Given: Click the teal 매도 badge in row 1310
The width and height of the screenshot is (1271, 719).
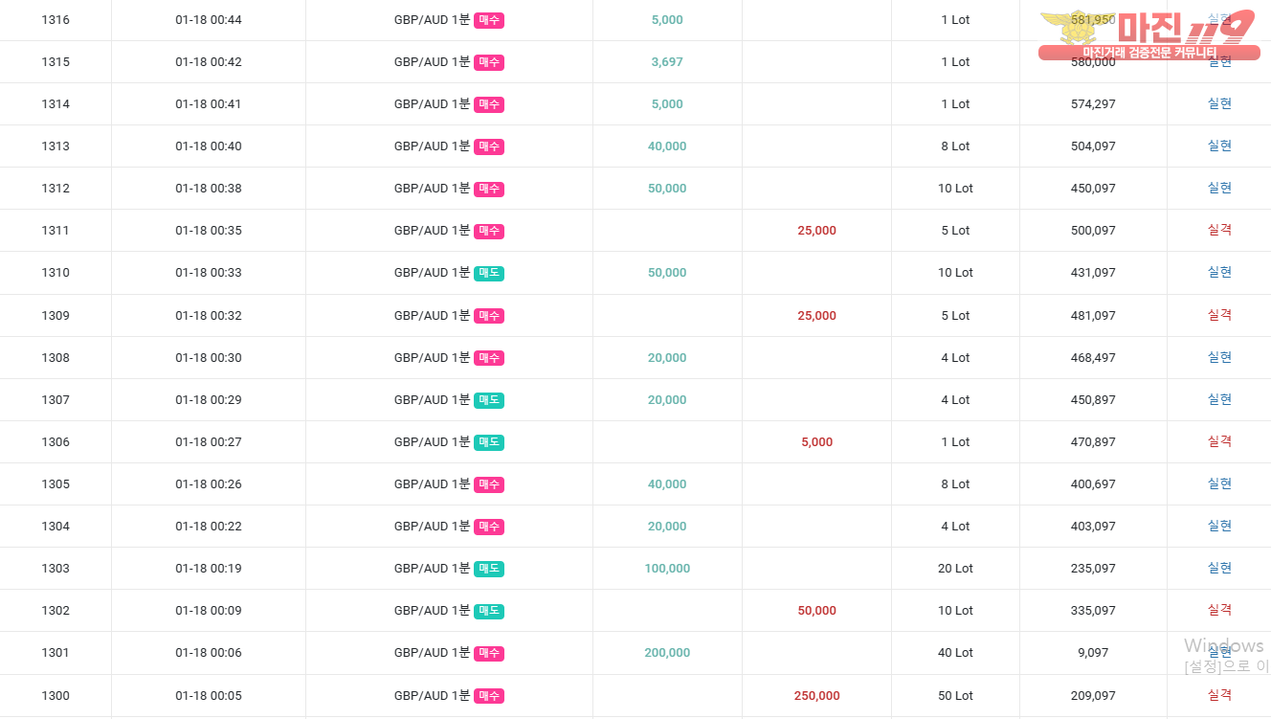Looking at the screenshot, I should click(489, 273).
